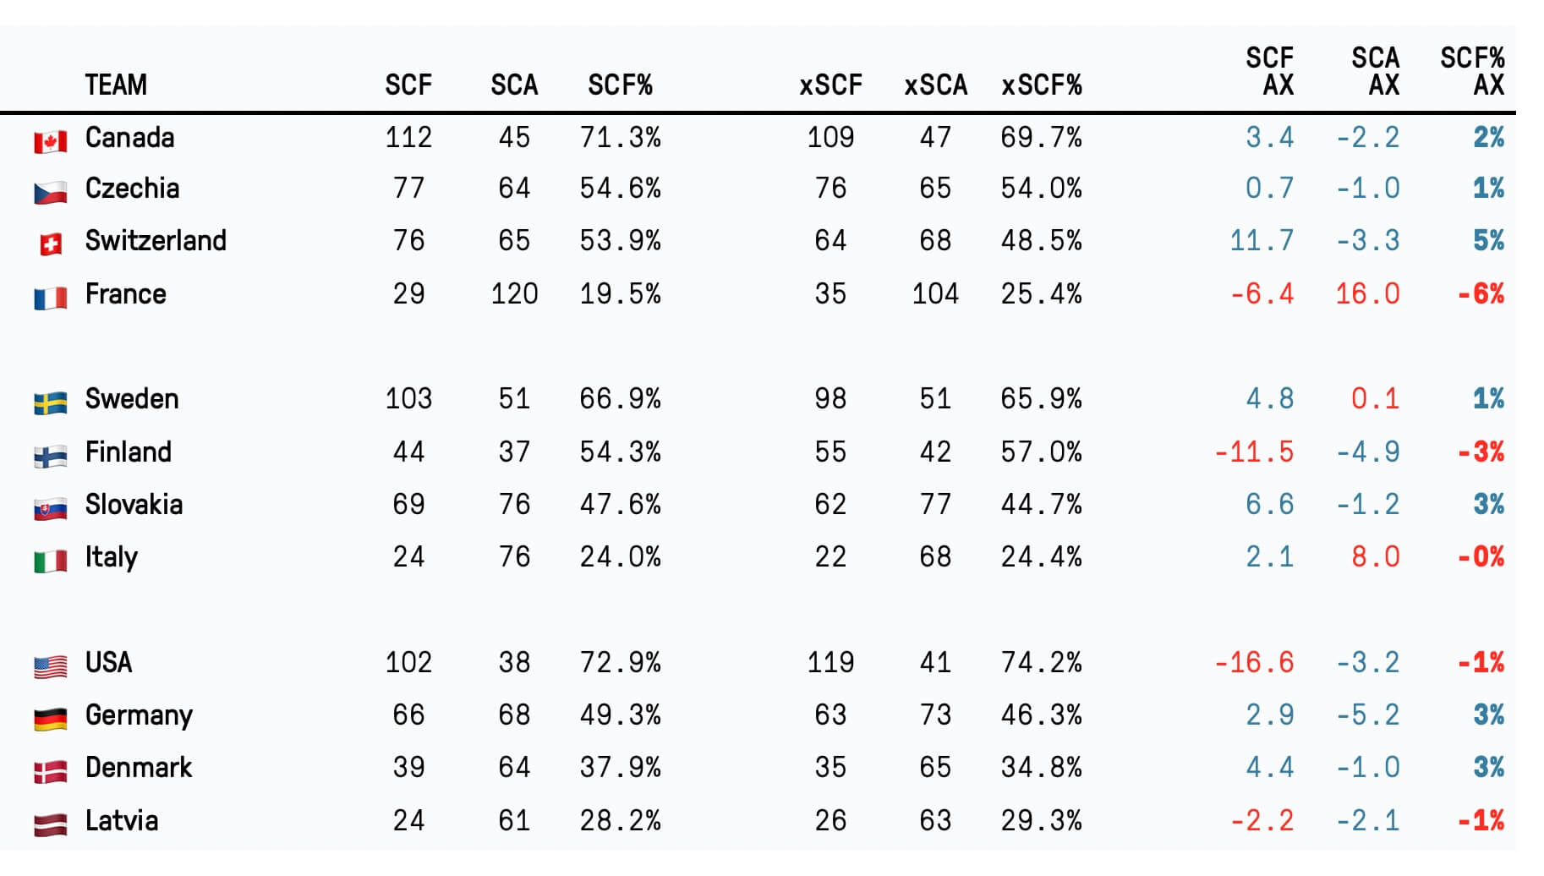1544x876 pixels.
Task: Click the USA flag icon
Action: tap(50, 667)
